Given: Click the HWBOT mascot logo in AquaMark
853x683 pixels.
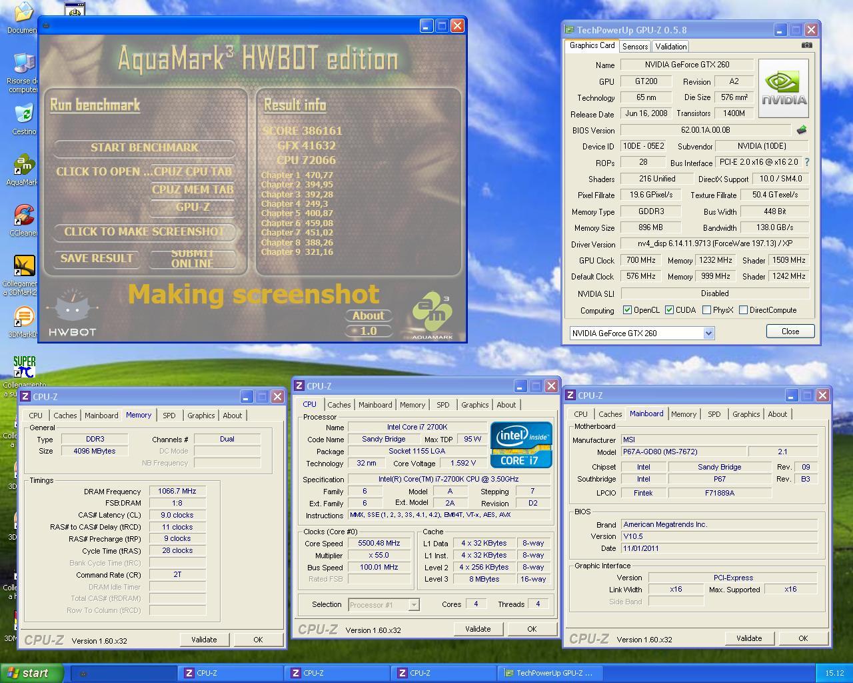Looking at the screenshot, I should (72, 311).
